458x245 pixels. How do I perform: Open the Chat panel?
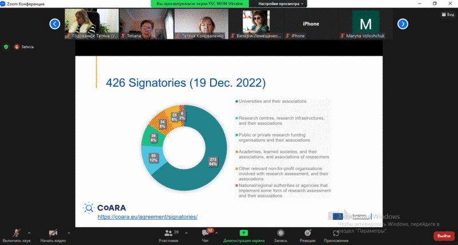coord(206,233)
